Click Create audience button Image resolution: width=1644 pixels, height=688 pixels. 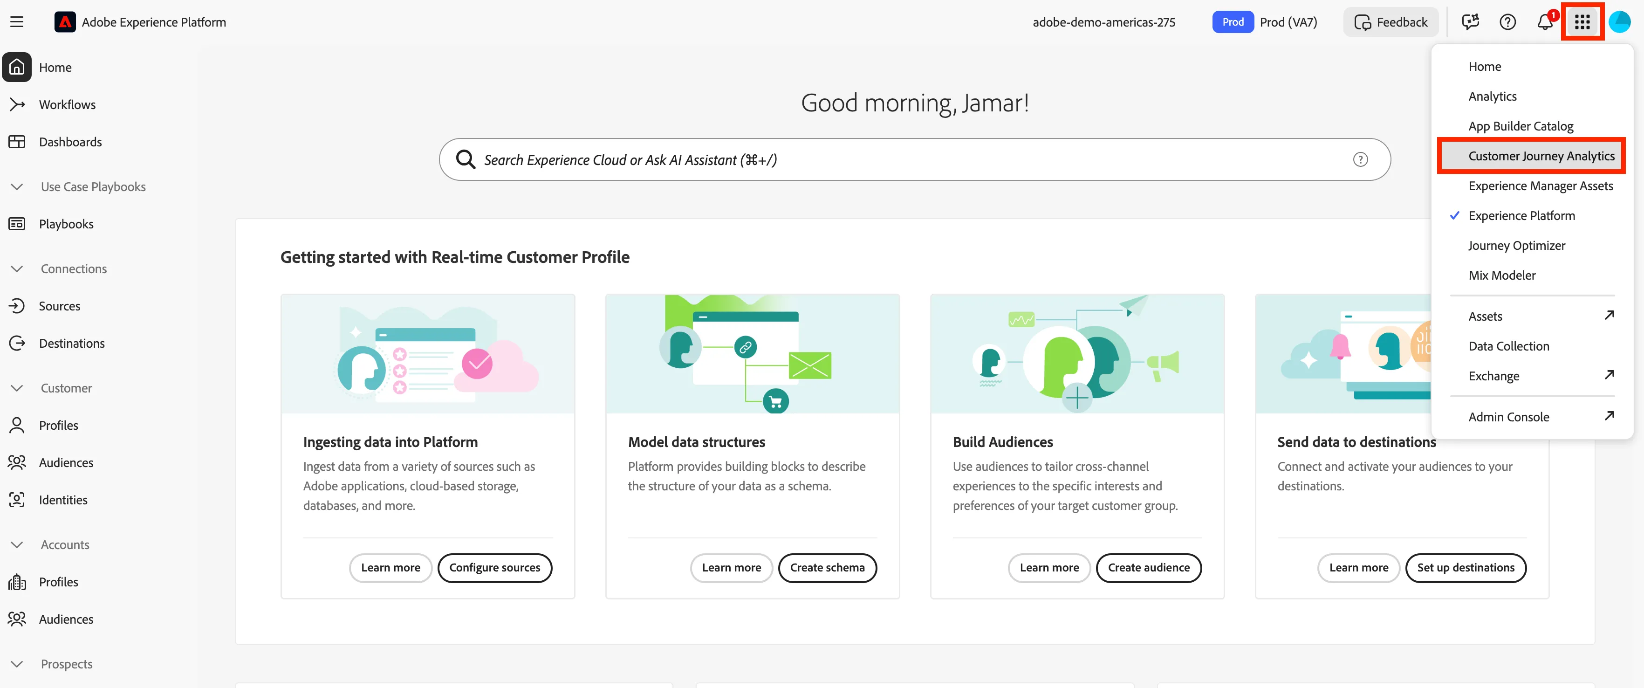1149,568
